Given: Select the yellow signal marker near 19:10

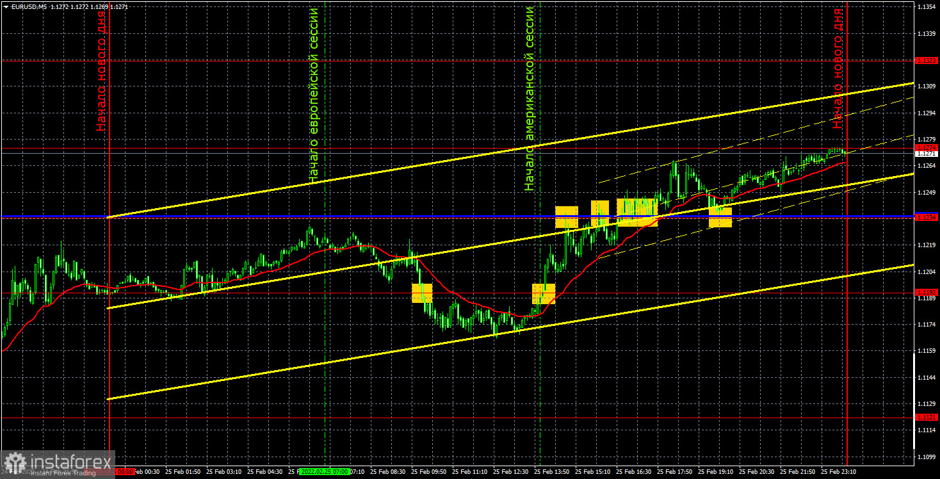Looking at the screenshot, I should tap(720, 217).
